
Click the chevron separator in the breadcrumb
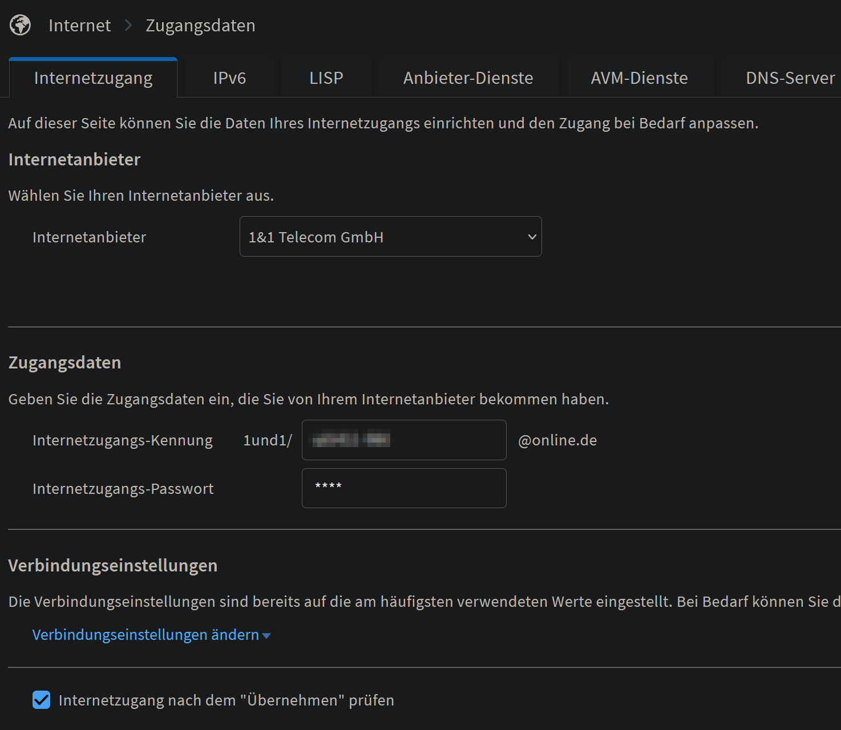[x=128, y=26]
